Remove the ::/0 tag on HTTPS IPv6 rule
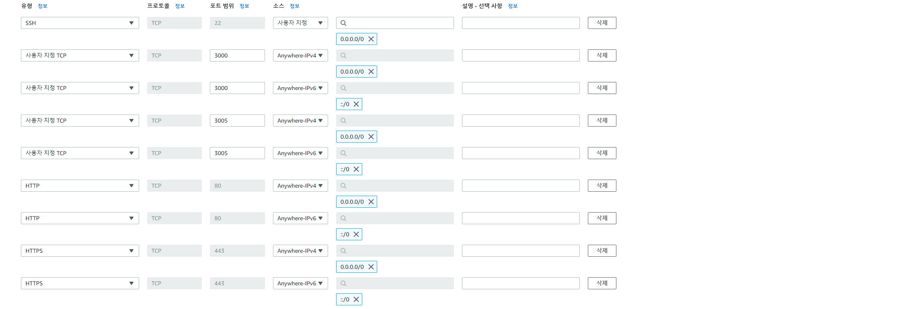Viewport: 924px width, 309px height. click(x=356, y=299)
